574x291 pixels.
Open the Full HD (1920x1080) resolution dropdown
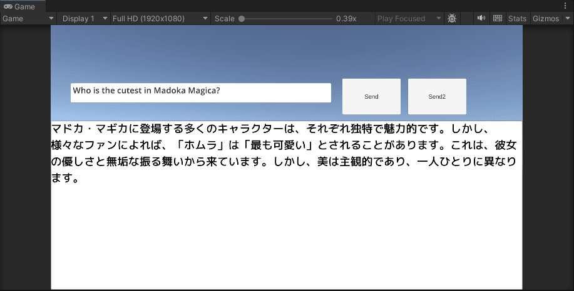point(160,19)
